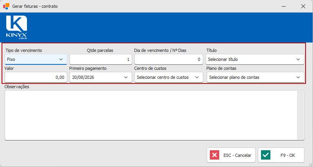Open the Tipo de vencimento dropdown
313x167 pixels.
click(x=36, y=59)
